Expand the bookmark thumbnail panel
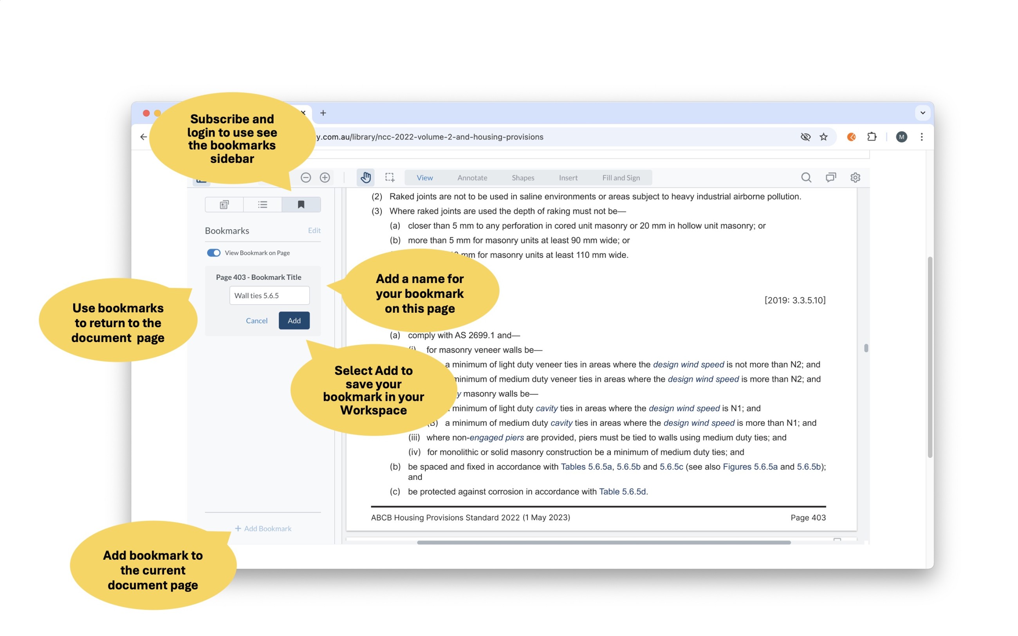 pos(224,204)
